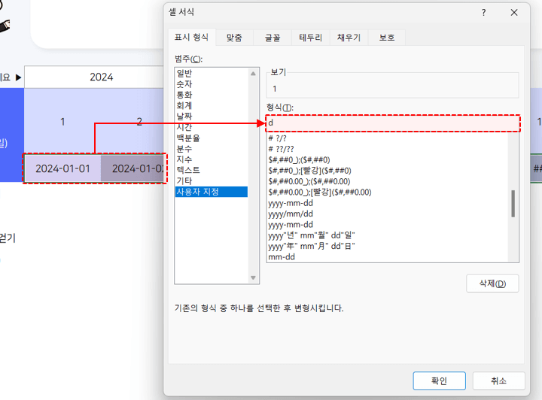The height and width of the screenshot is (400, 542).
Task: Click category list scroll down arrow
Action: pos(253,278)
